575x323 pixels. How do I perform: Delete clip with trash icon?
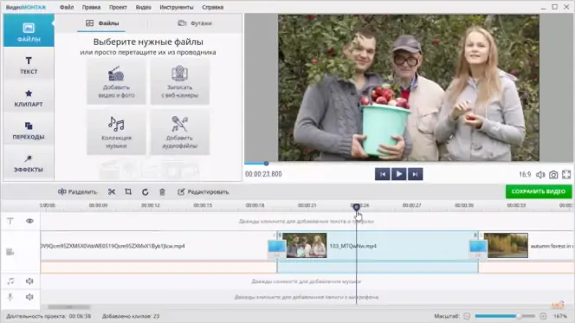coord(162,191)
